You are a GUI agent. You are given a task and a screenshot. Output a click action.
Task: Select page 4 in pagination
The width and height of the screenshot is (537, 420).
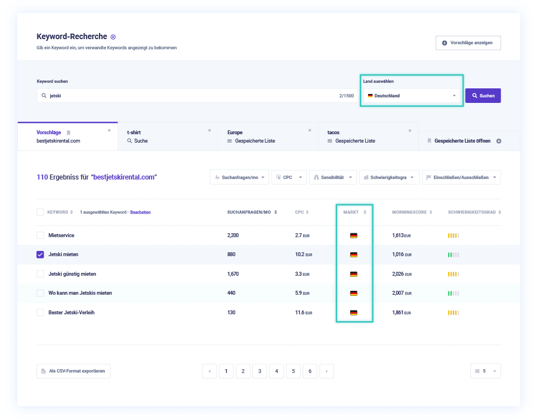[276, 371]
